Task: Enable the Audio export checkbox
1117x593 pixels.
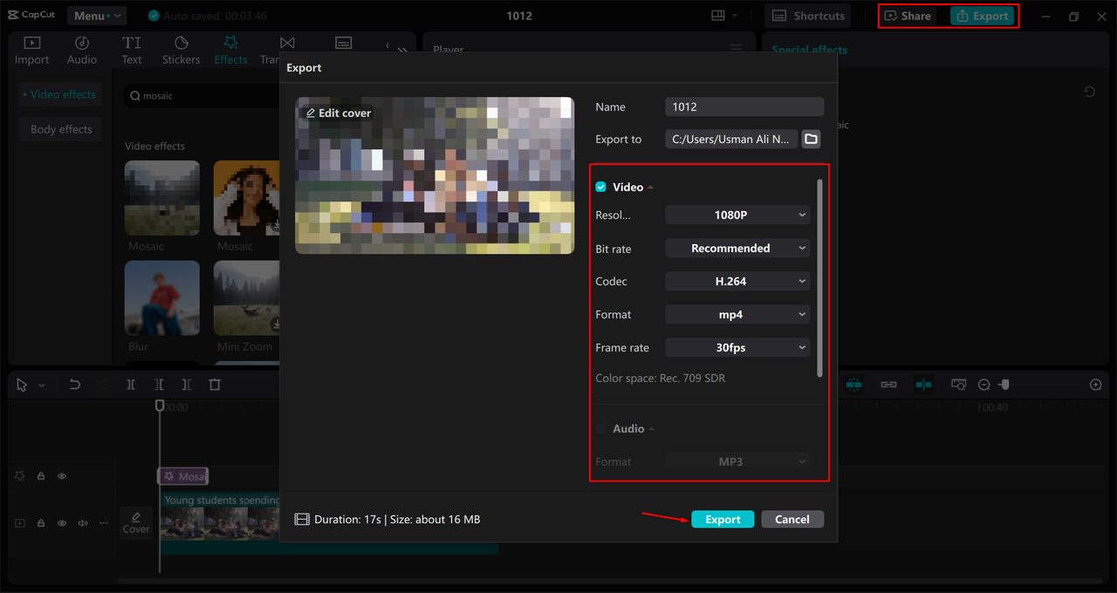Action: (x=600, y=429)
